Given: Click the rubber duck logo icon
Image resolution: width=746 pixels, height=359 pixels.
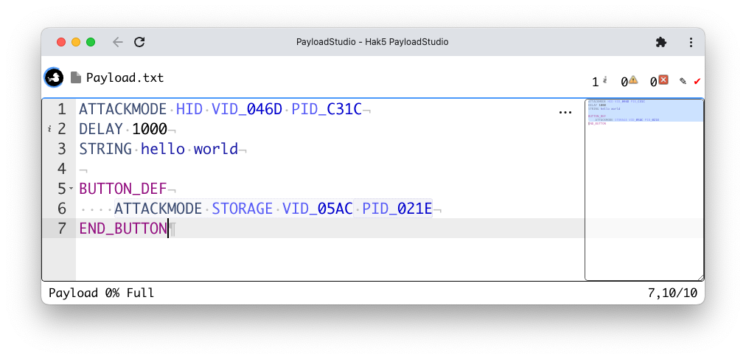Looking at the screenshot, I should [x=53, y=77].
